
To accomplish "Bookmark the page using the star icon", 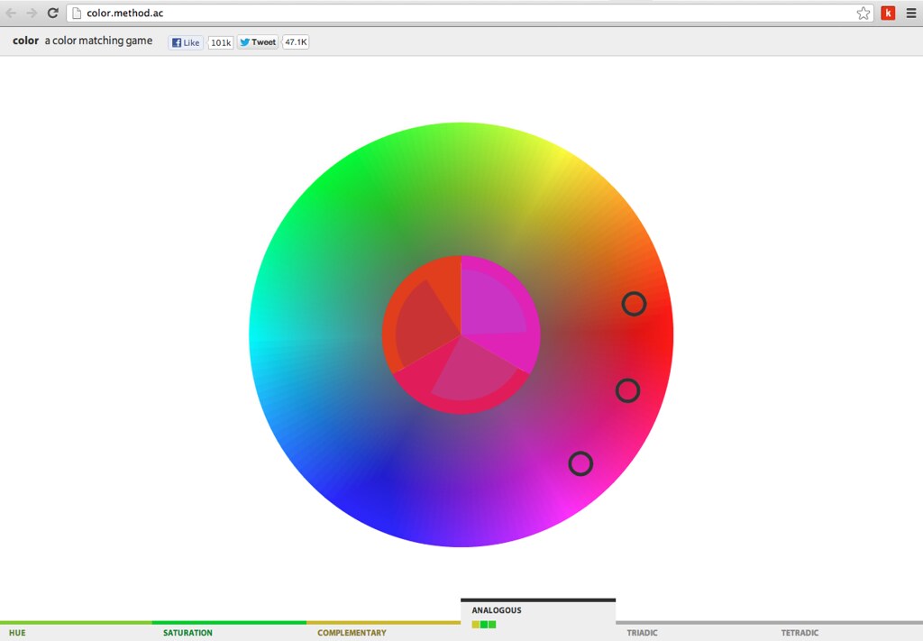I will (863, 13).
